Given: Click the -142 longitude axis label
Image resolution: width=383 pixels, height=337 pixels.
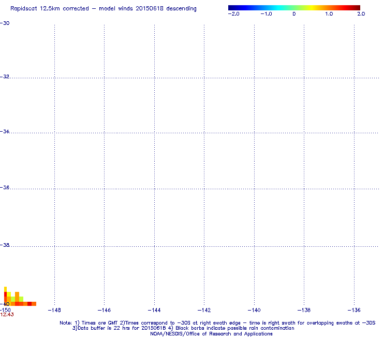Looking at the screenshot, I should (x=204, y=311).
